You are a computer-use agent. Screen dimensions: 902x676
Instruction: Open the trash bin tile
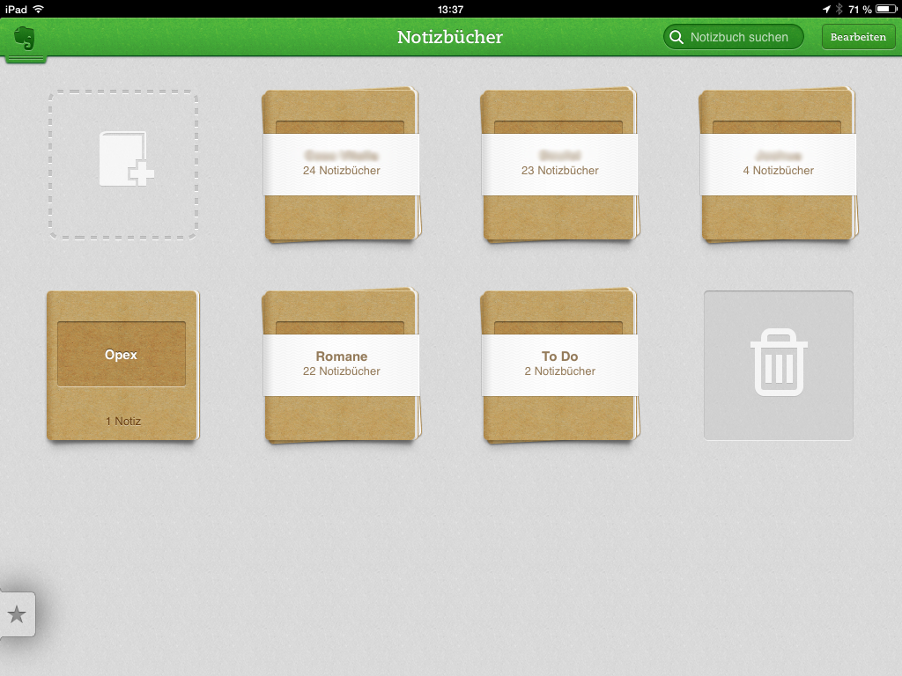(x=778, y=365)
